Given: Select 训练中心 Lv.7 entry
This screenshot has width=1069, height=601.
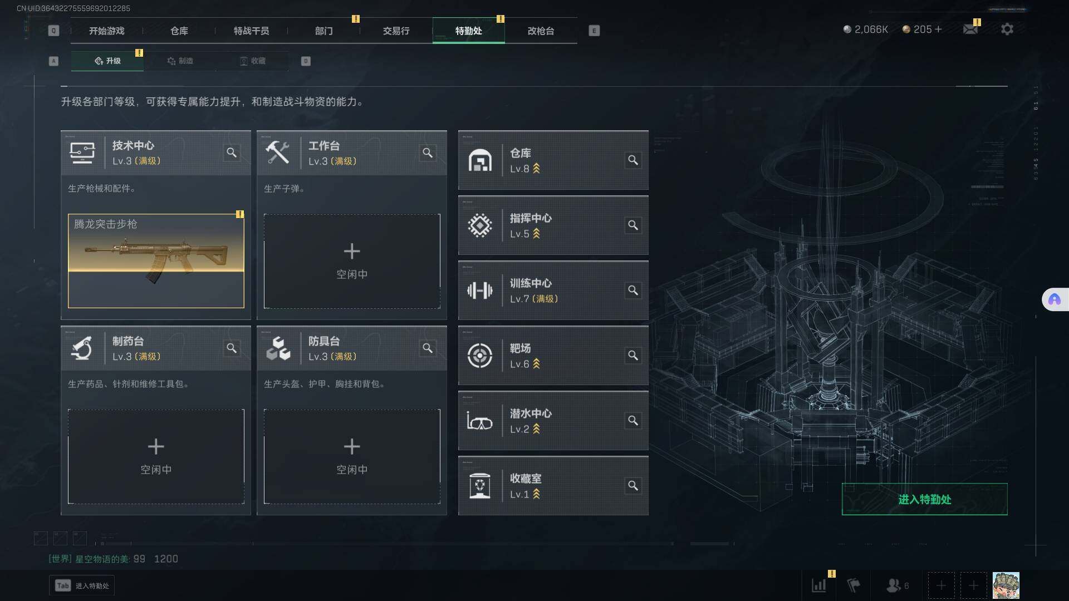Looking at the screenshot, I should 553,290.
